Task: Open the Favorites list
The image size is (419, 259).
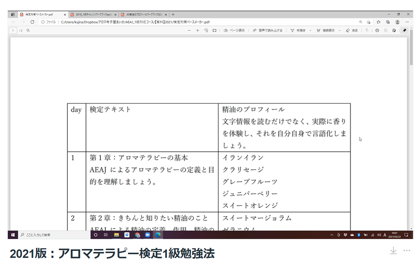Action: tap(378, 22)
